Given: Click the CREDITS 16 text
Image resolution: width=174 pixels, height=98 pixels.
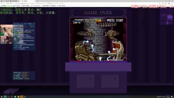Looking at the screenshot, I should (116, 60).
